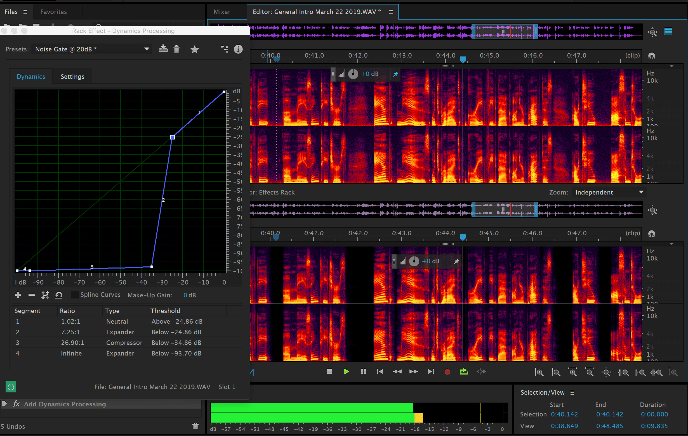Delete the Noise Gate preset
This screenshot has width=688, height=436.
tap(176, 49)
